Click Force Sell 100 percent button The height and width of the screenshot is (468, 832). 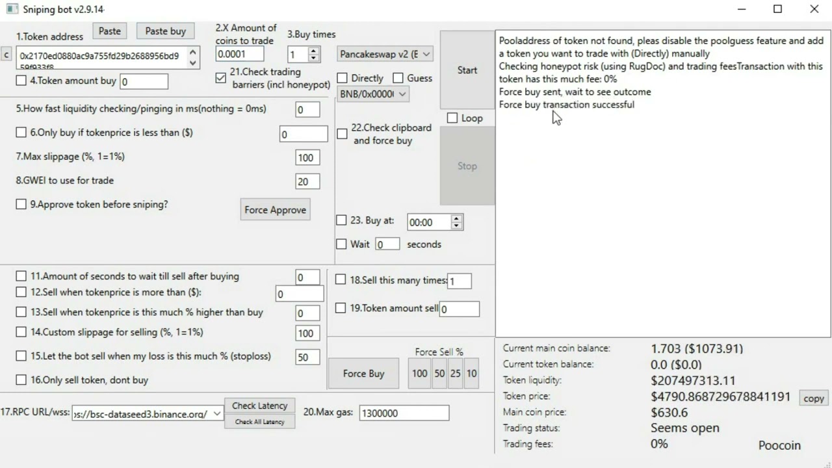pyautogui.click(x=420, y=373)
